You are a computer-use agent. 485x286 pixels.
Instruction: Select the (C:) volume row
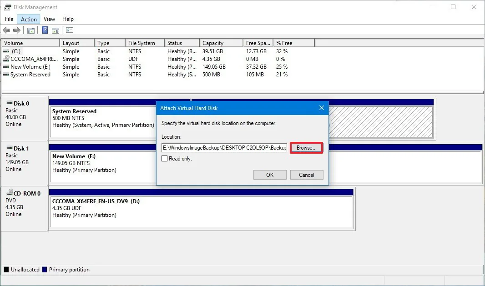158,51
